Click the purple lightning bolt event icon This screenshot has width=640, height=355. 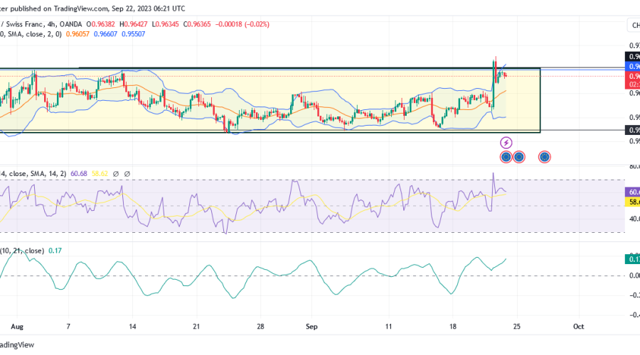pos(506,143)
